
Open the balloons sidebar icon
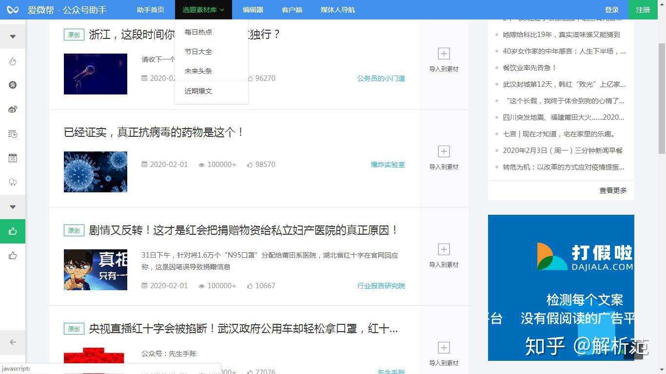pos(13,182)
